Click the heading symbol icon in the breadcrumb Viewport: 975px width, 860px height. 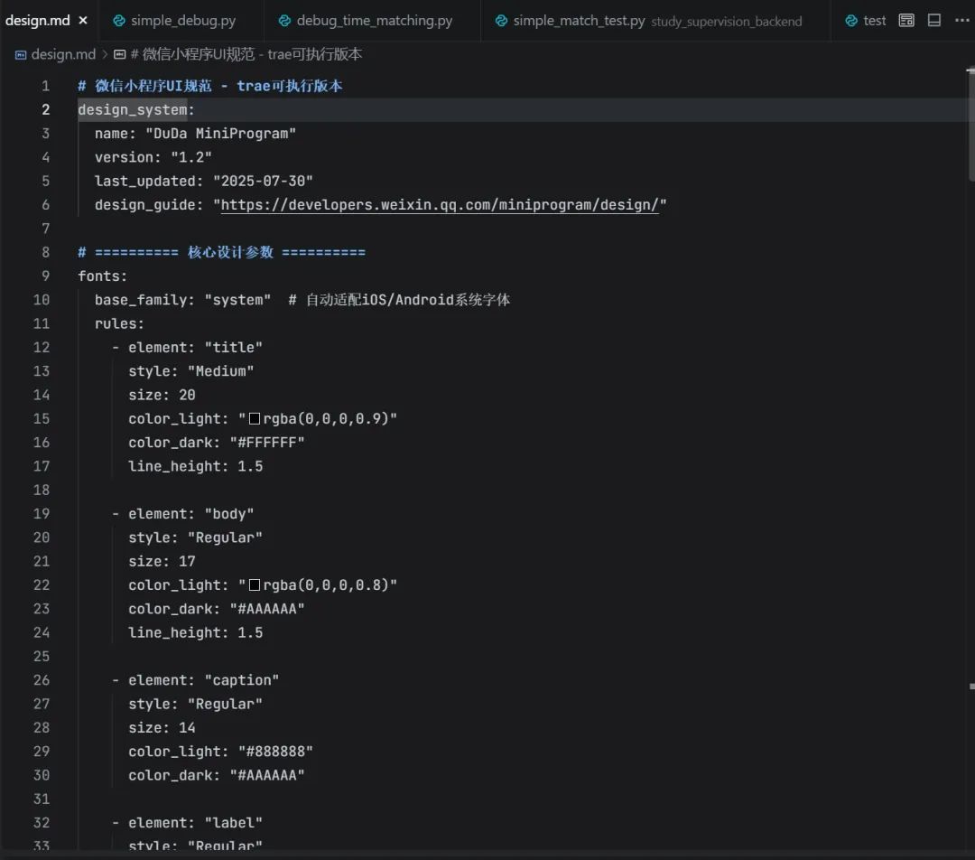pos(120,55)
